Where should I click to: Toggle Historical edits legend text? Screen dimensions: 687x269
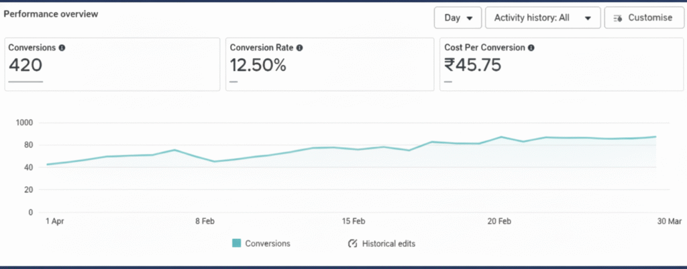tap(388, 244)
